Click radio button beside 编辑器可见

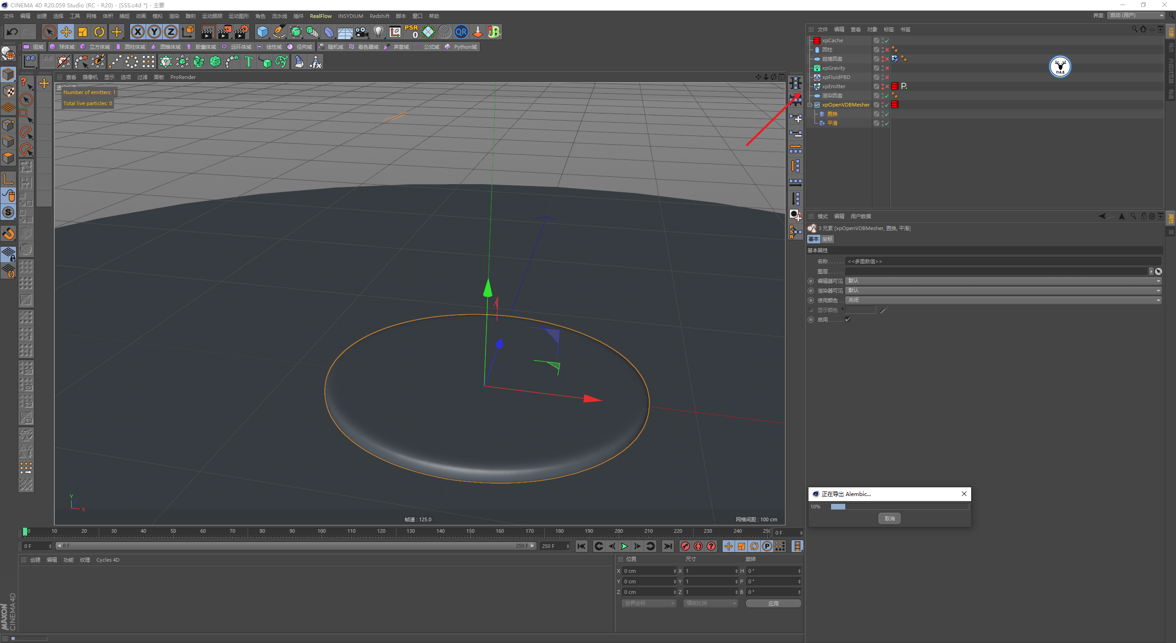tap(811, 281)
